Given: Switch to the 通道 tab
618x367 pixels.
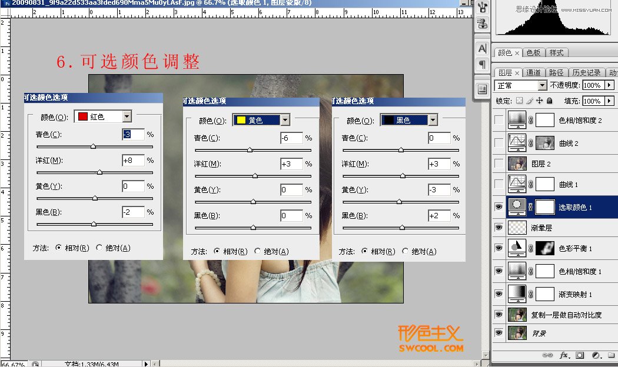Looking at the screenshot, I should [534, 72].
